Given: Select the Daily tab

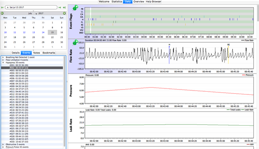Looking at the screenshot, I should (x=128, y=2).
